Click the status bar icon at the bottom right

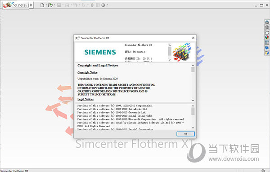[x=263, y=171]
